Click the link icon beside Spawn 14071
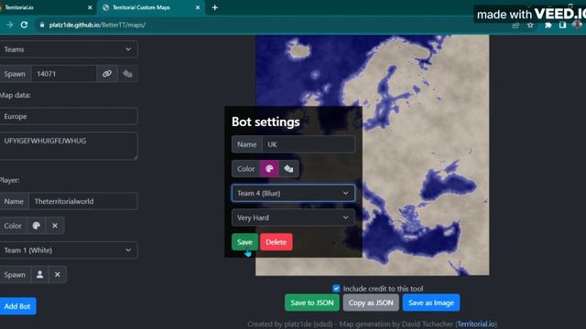This screenshot has width=586, height=329. (x=107, y=73)
